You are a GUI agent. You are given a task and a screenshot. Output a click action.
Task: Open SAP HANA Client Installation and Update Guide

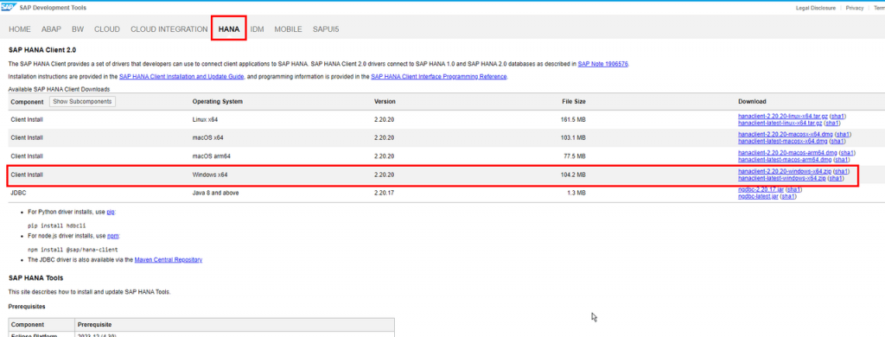coord(181,77)
